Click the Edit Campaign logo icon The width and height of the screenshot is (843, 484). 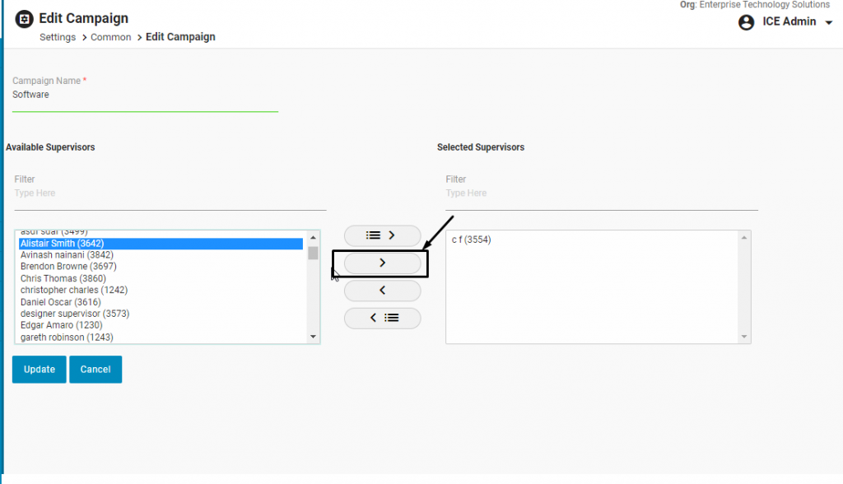(x=25, y=18)
